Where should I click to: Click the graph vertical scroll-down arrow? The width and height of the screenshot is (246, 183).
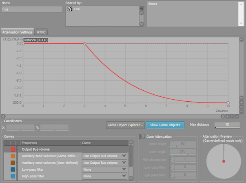242,98
